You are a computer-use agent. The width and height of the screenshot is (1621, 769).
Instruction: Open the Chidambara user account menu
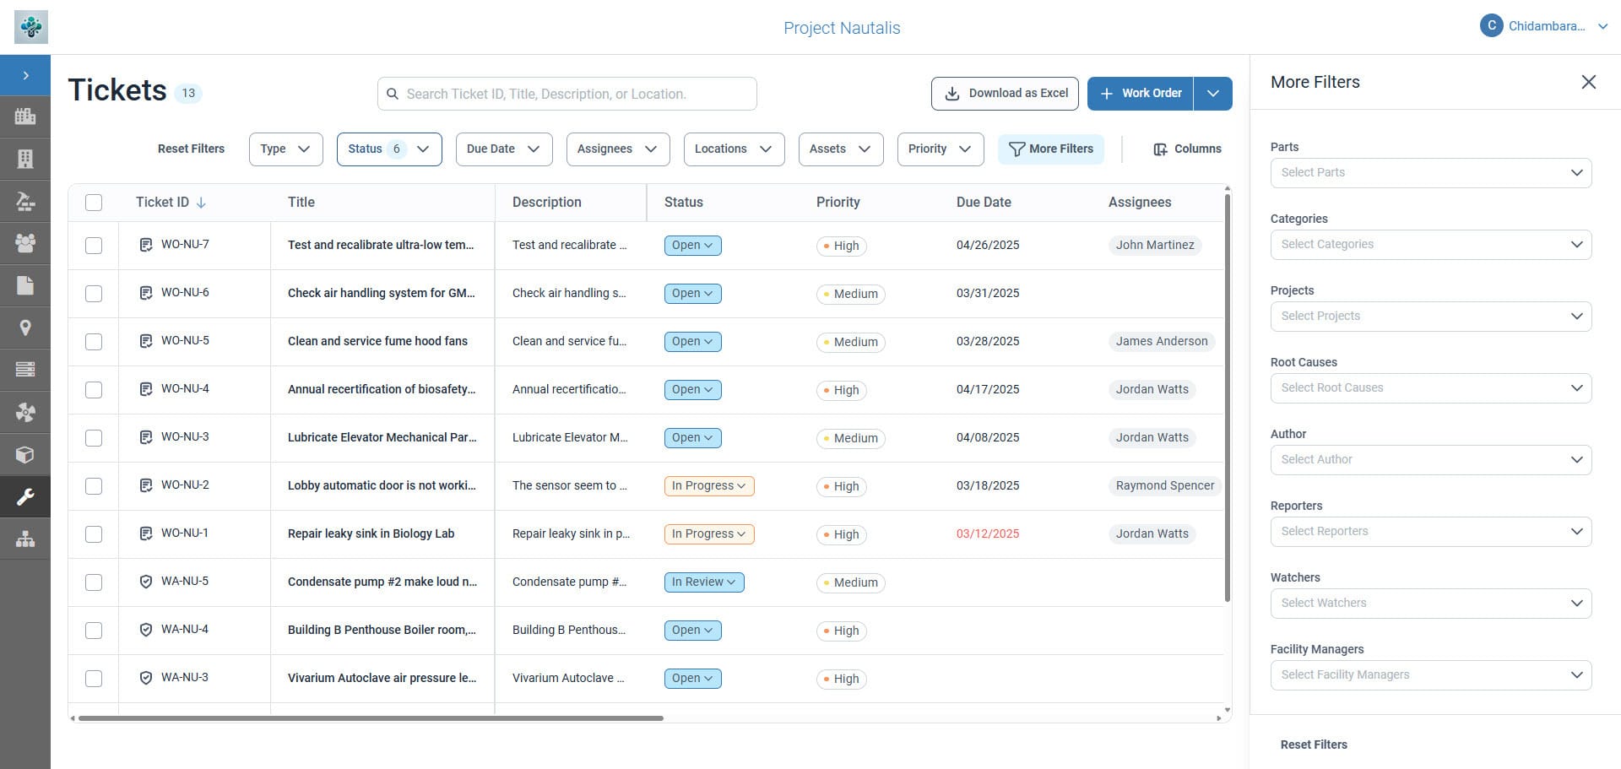pos(1544,26)
